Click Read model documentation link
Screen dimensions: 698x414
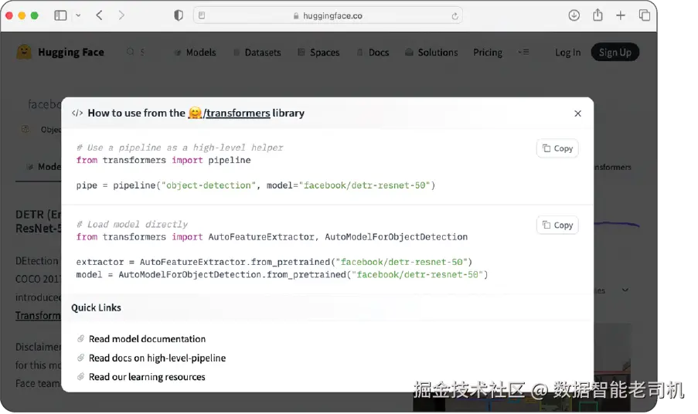[x=147, y=339]
